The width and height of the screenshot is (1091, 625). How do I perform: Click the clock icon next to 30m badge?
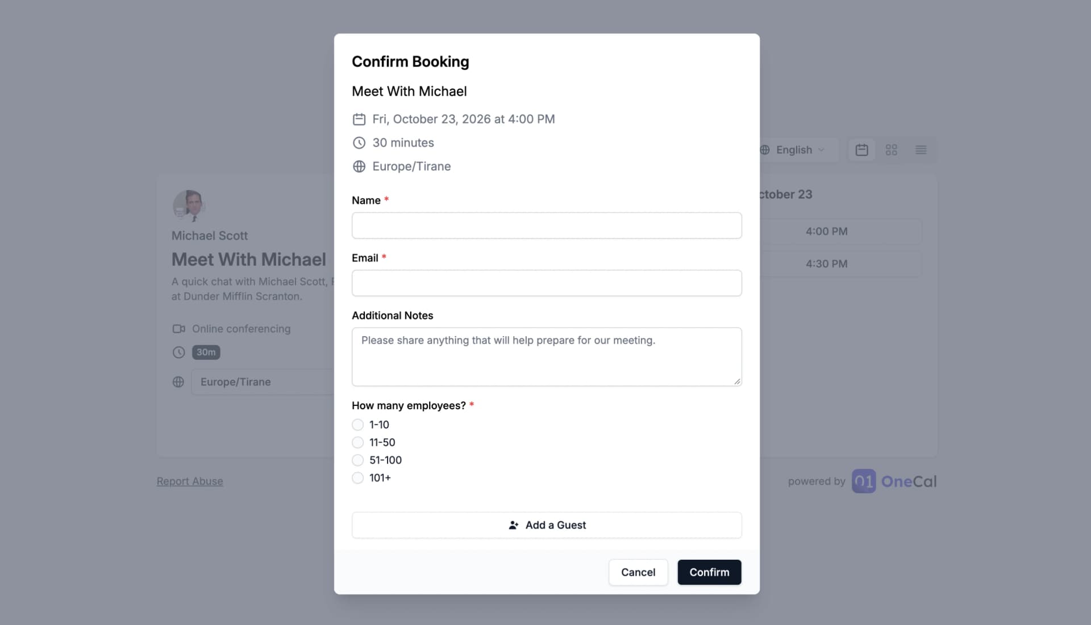click(178, 353)
